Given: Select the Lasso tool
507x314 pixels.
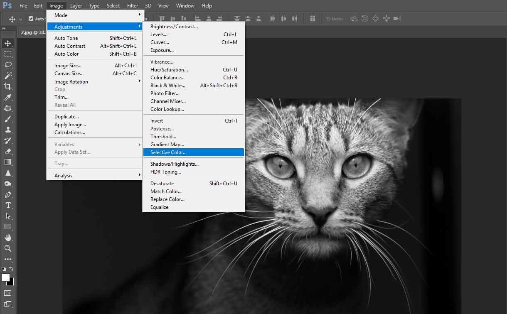Looking at the screenshot, I should tap(8, 65).
